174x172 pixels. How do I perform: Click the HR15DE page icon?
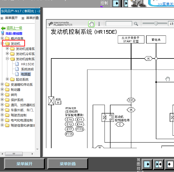[17, 64]
